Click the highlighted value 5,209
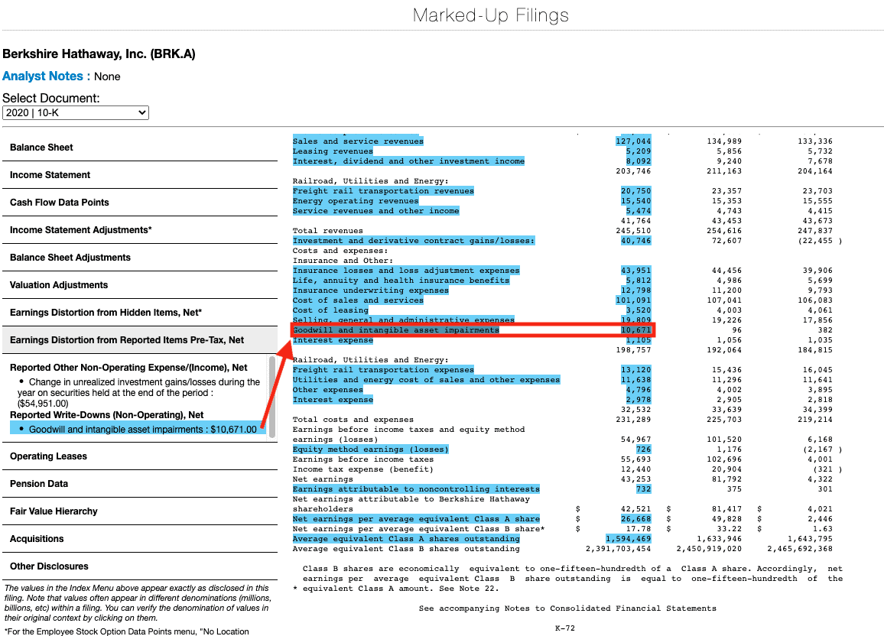Viewport: 884px width, 636px height. [x=639, y=151]
